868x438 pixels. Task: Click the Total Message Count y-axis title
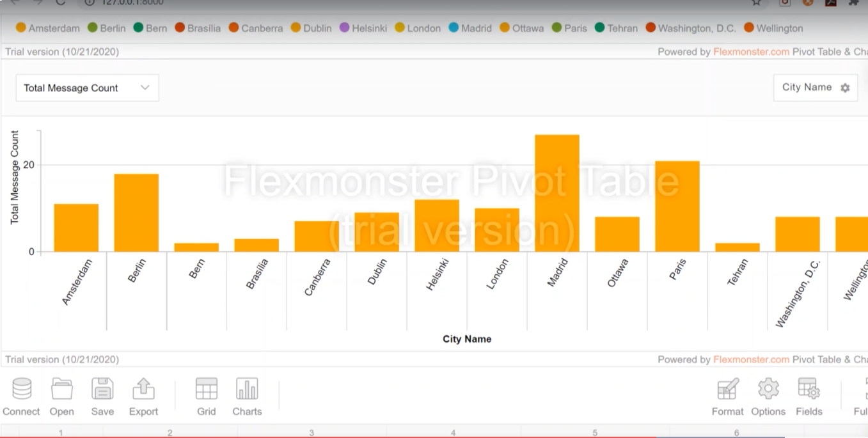(x=15, y=177)
